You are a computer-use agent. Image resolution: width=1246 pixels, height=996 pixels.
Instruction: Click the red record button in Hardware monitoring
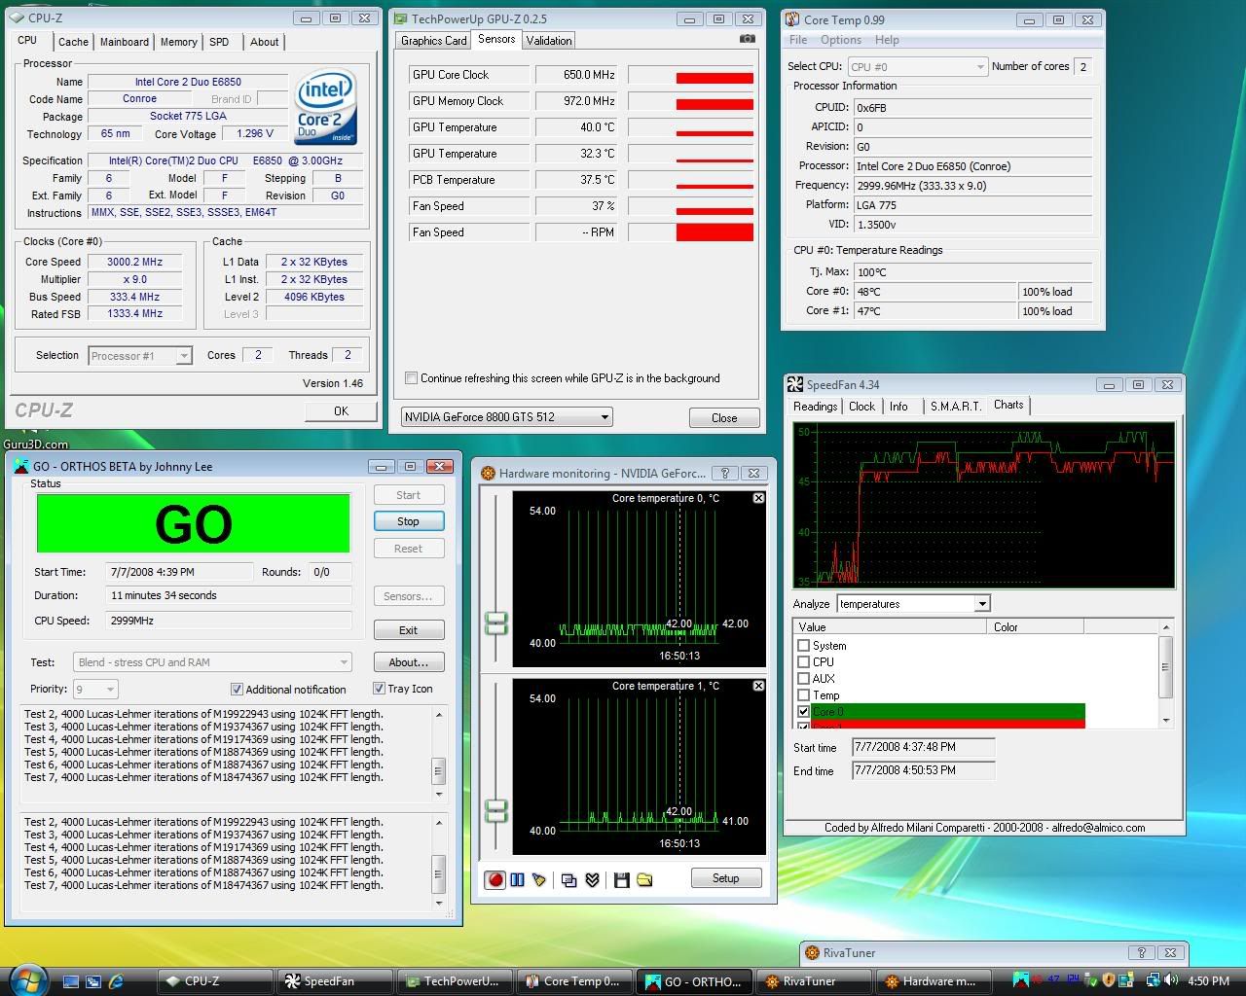(x=495, y=880)
